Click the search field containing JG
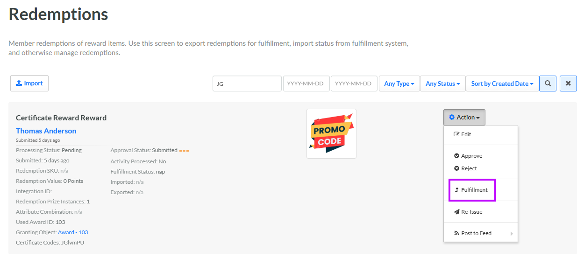The image size is (584, 258). click(x=247, y=84)
